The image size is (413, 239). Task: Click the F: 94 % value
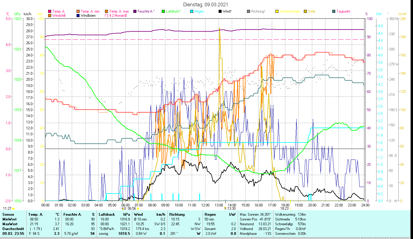coord(35,233)
